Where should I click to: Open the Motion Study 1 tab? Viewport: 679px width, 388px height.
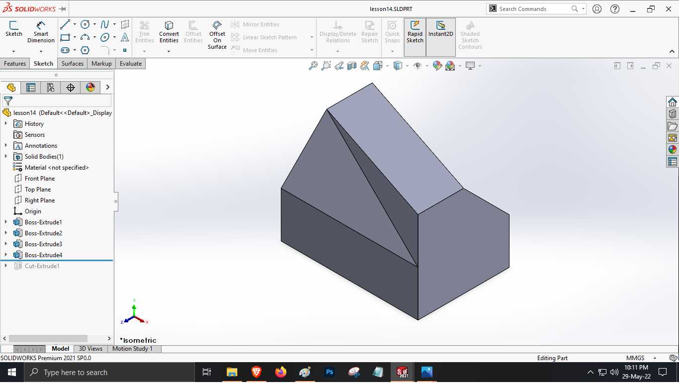(x=132, y=349)
